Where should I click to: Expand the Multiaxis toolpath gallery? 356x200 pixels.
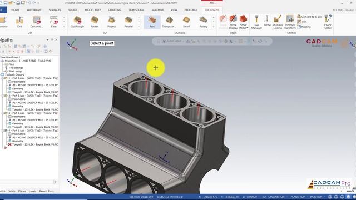pos(214,27)
